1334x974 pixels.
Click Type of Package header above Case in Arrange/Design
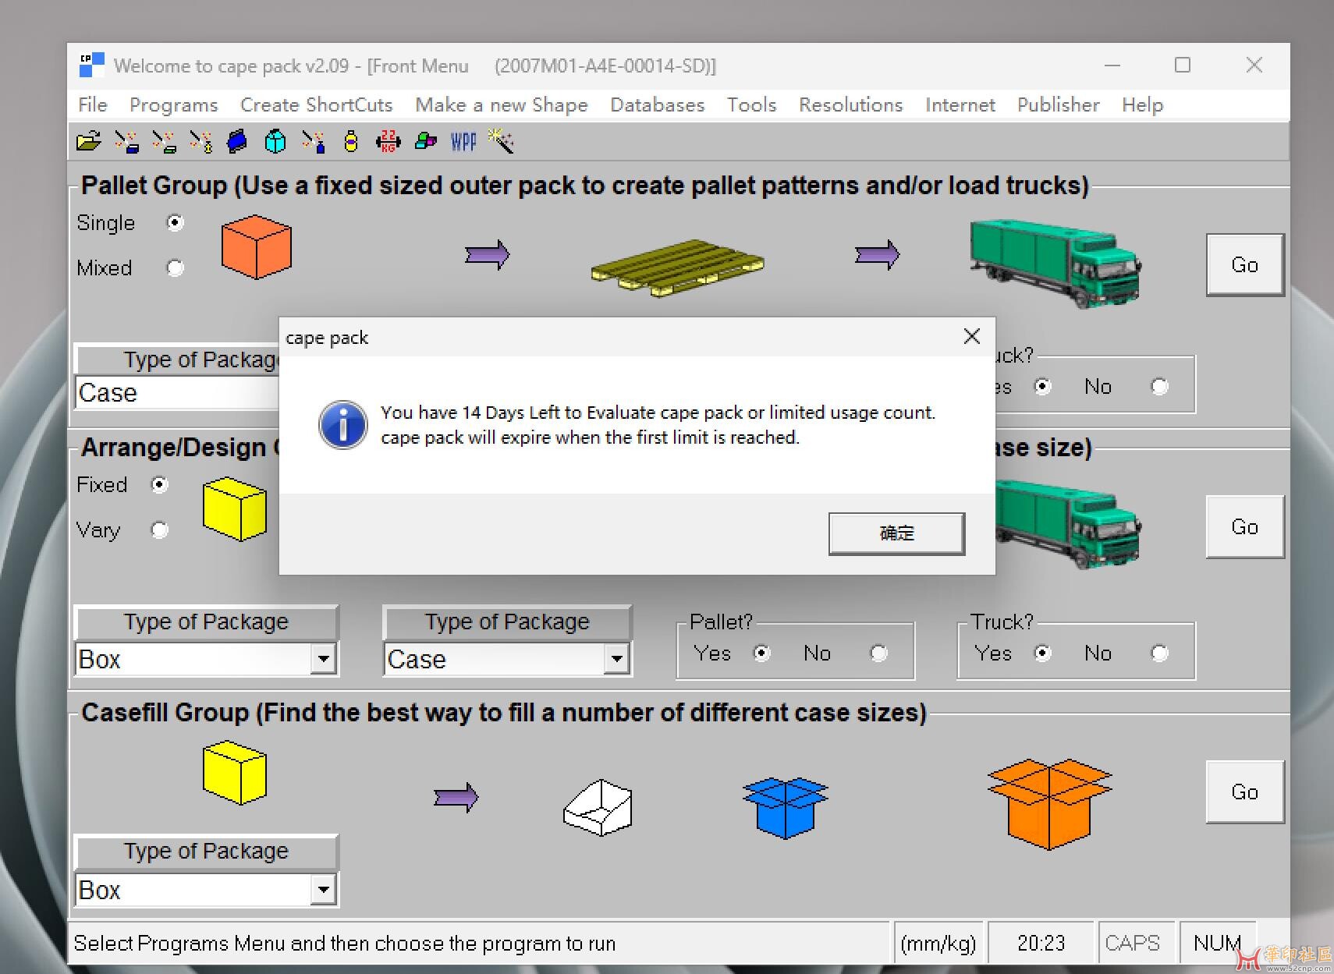(x=507, y=622)
